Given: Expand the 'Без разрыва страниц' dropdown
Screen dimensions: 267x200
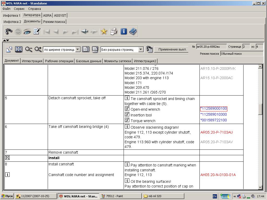Looking at the screenshot, I should coord(141,49).
